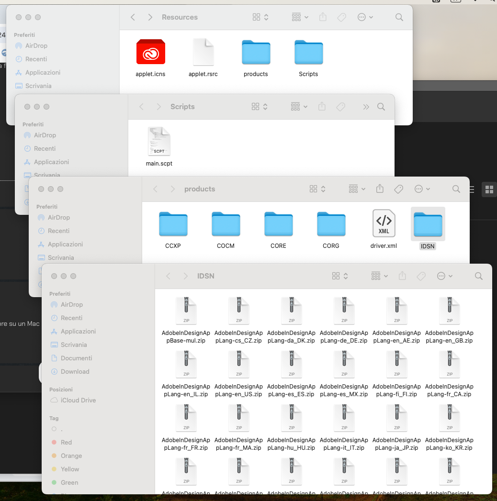497x501 pixels.
Task: Open Recenti in IDSN window sidebar
Action: (67, 318)
